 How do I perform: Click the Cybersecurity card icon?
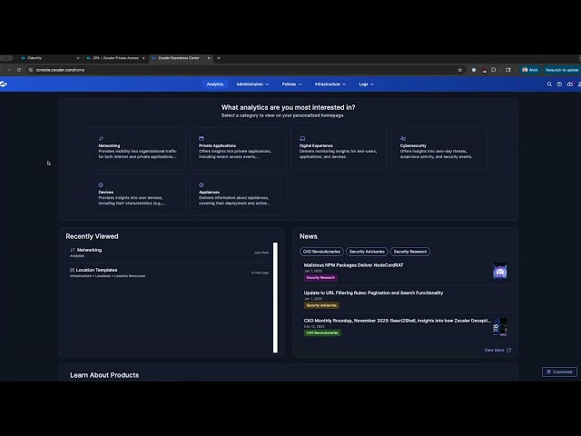(x=403, y=138)
